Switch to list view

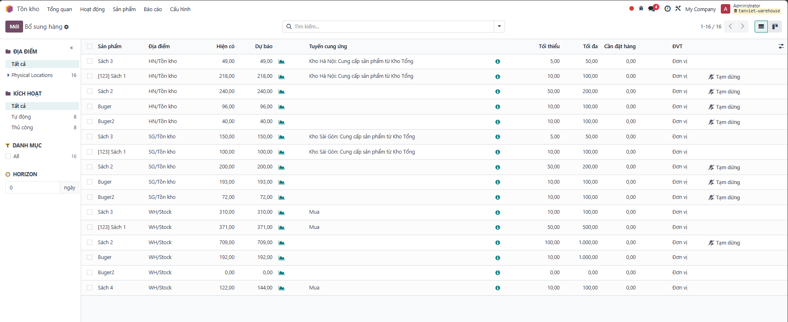click(x=761, y=26)
